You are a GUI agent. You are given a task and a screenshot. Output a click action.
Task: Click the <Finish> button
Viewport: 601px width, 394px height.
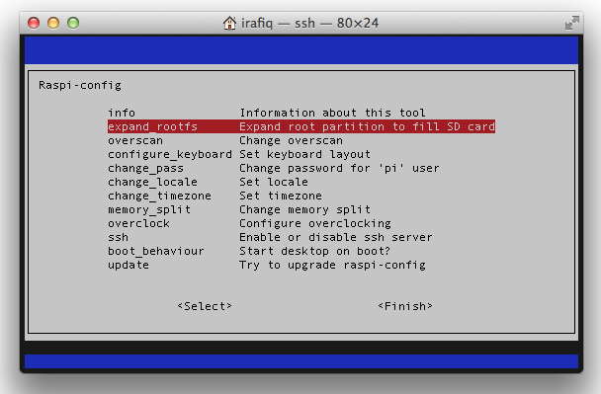coord(405,306)
